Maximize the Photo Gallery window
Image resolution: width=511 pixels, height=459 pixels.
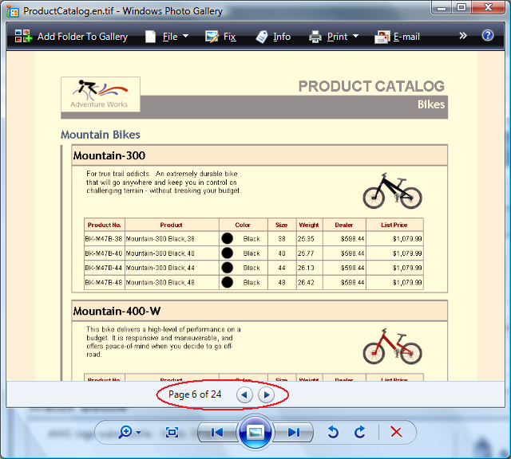tap(461, 7)
